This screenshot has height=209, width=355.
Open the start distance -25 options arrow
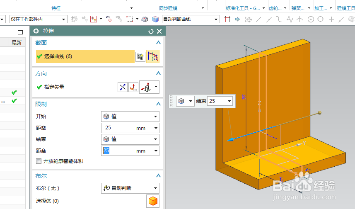(156, 128)
